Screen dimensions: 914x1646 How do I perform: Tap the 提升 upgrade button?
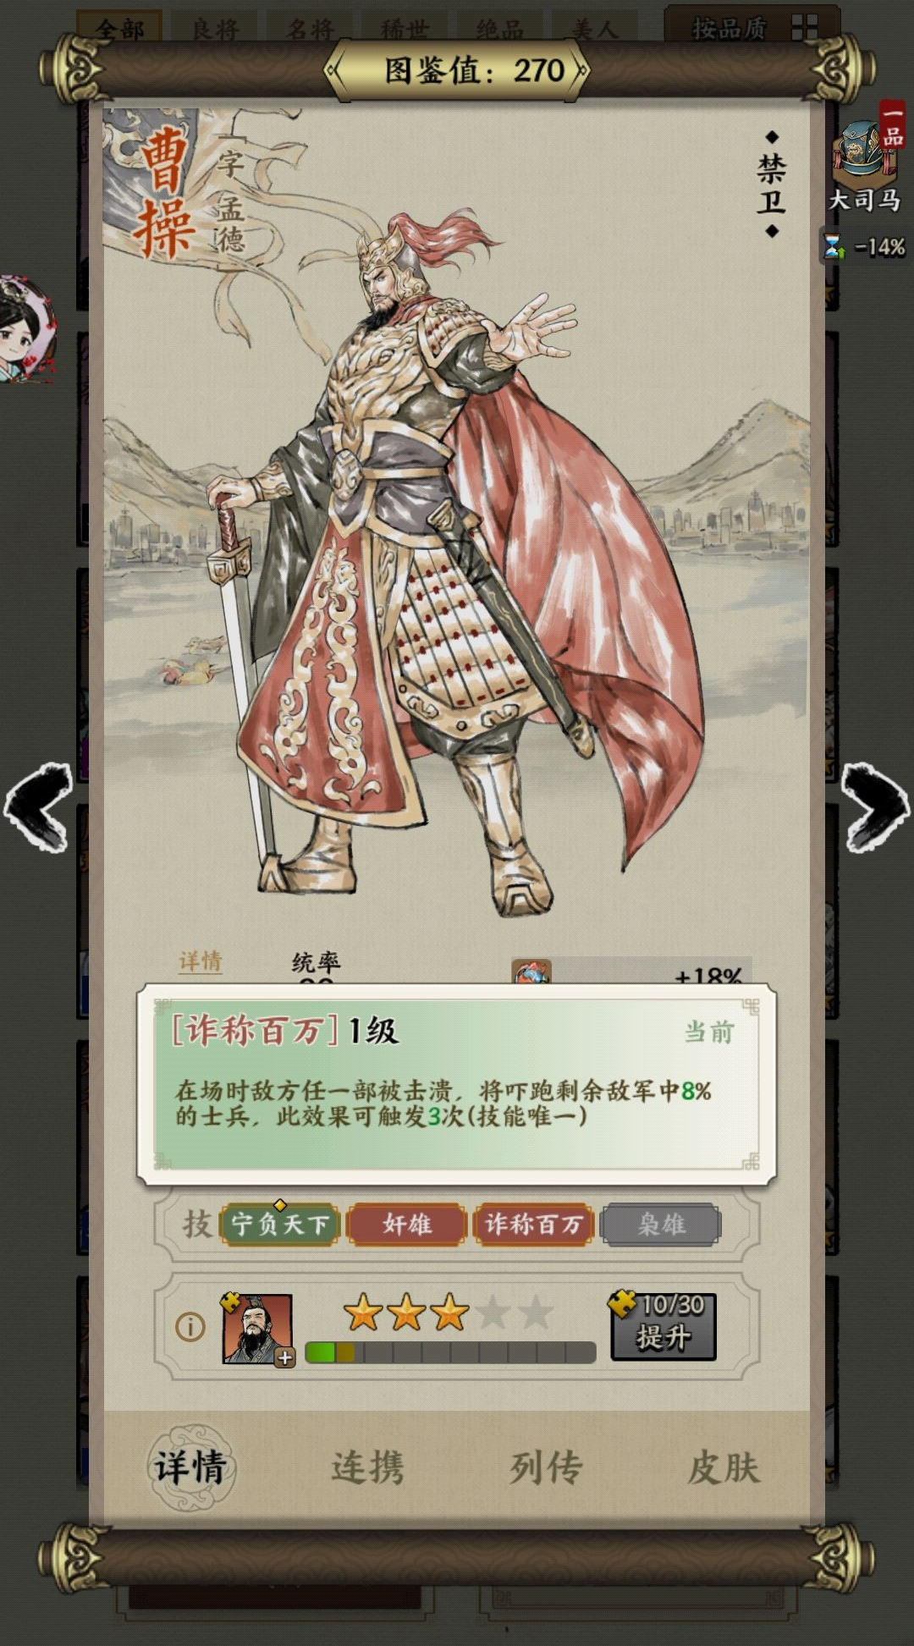(663, 1326)
